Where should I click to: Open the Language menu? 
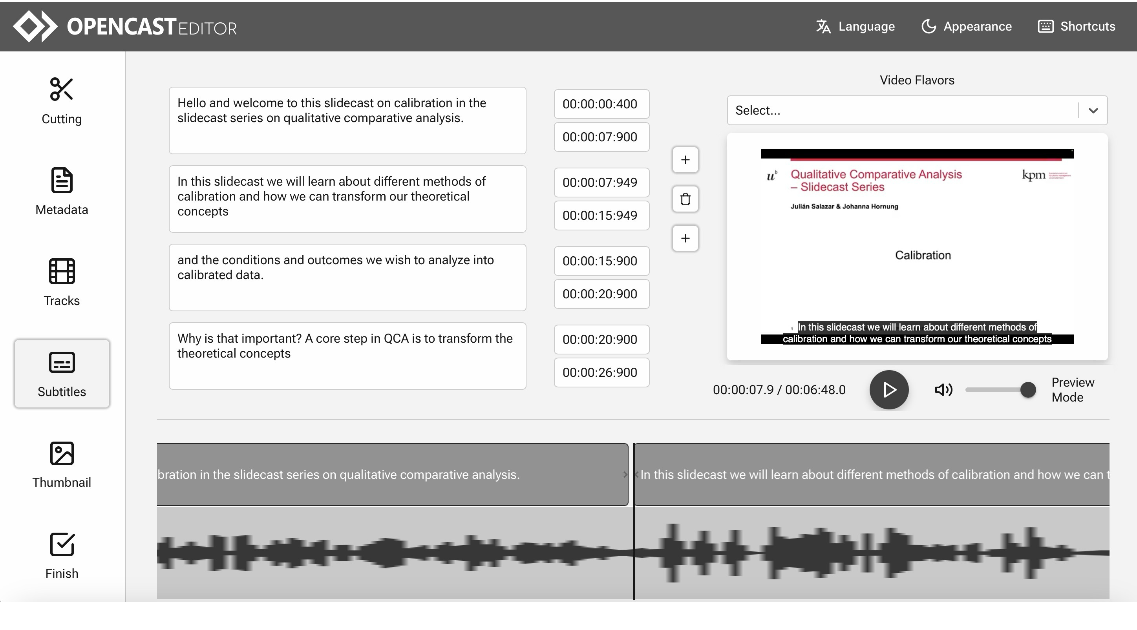pyautogui.click(x=855, y=26)
